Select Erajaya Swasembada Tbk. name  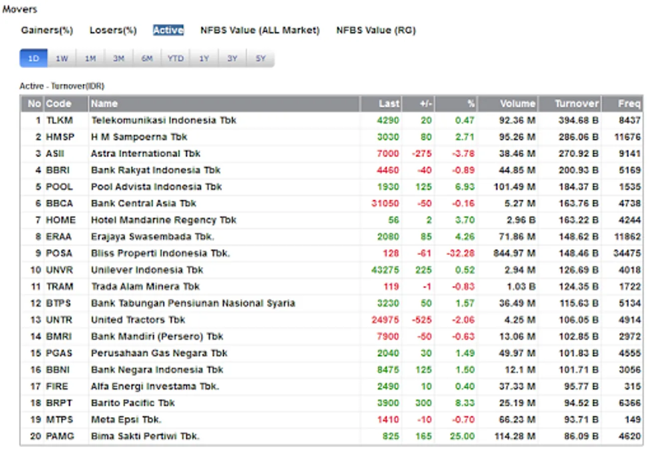[153, 236]
